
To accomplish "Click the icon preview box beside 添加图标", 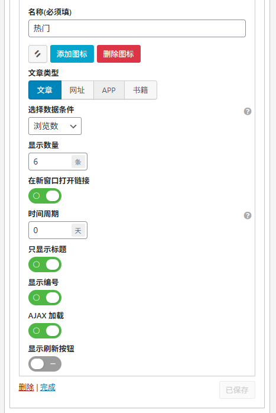I will [38, 54].
